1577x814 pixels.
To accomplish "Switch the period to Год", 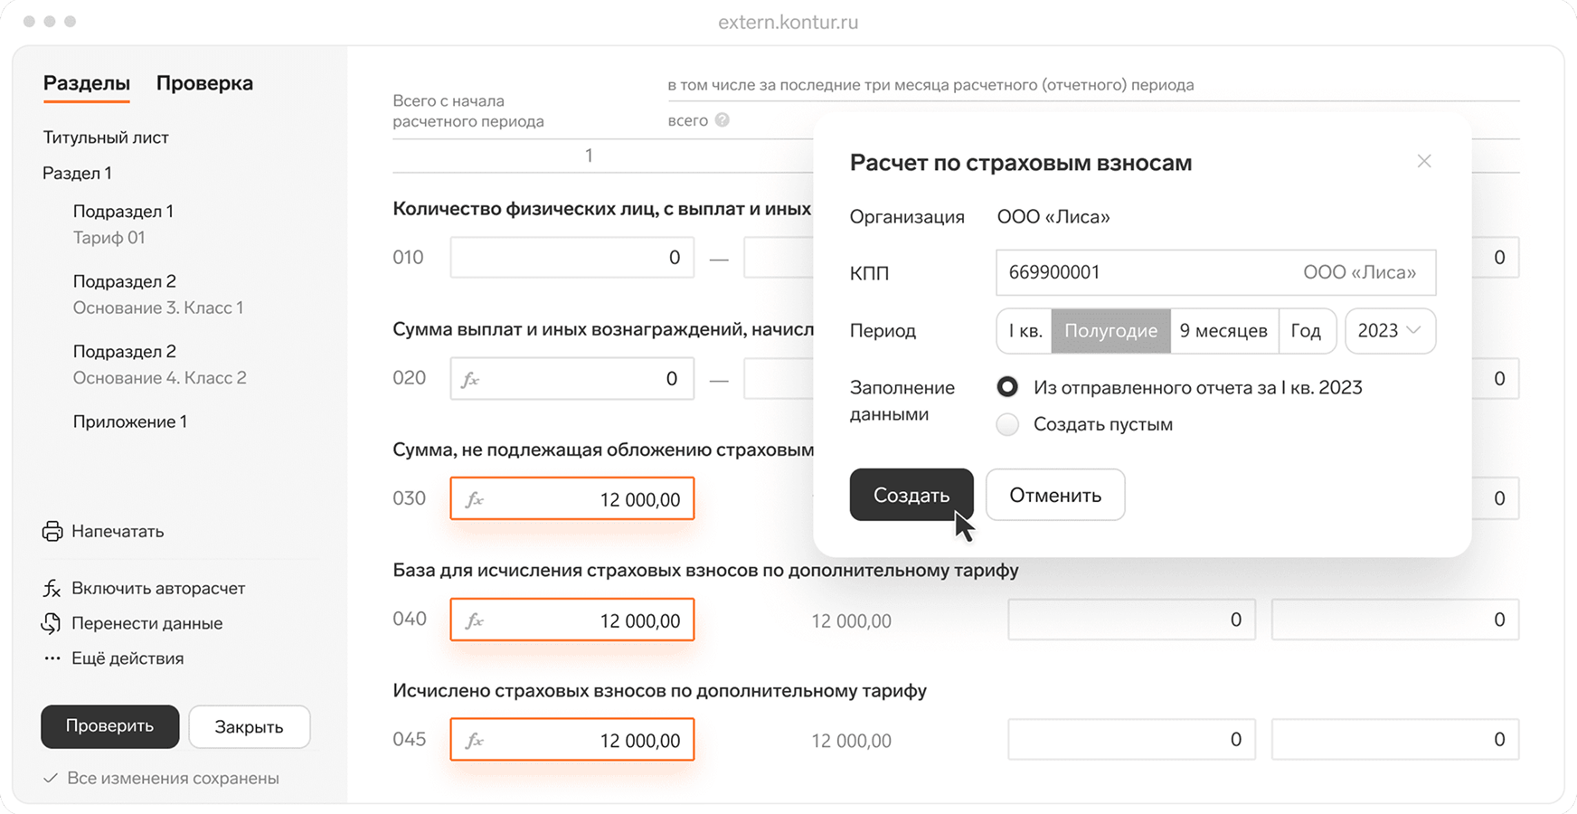I will click(x=1308, y=331).
